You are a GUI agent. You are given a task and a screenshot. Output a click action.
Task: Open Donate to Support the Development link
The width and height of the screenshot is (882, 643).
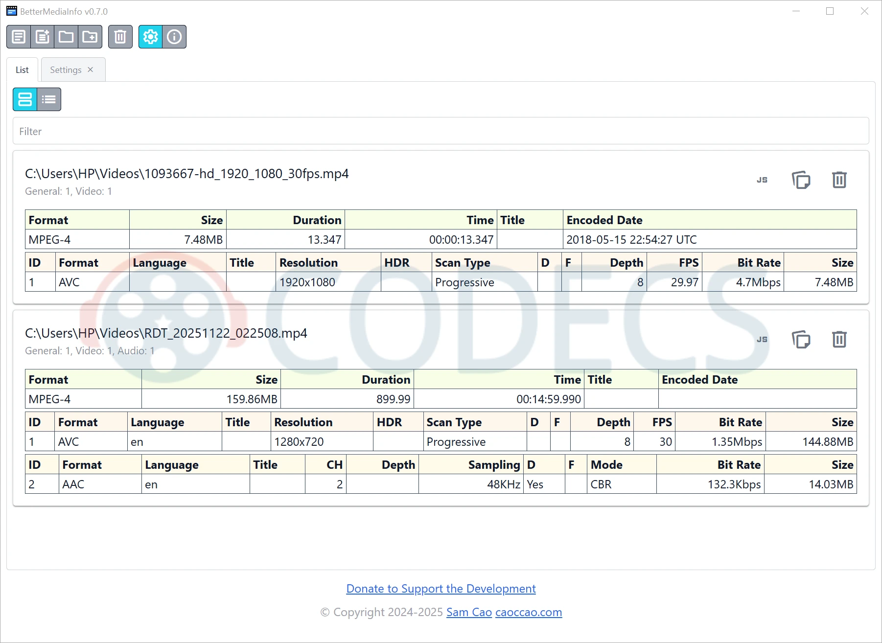point(441,589)
